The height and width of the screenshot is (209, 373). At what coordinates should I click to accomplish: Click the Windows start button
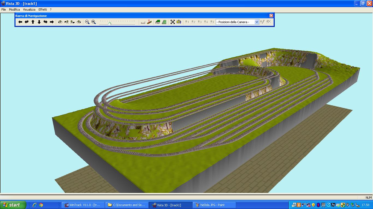tap(13, 205)
